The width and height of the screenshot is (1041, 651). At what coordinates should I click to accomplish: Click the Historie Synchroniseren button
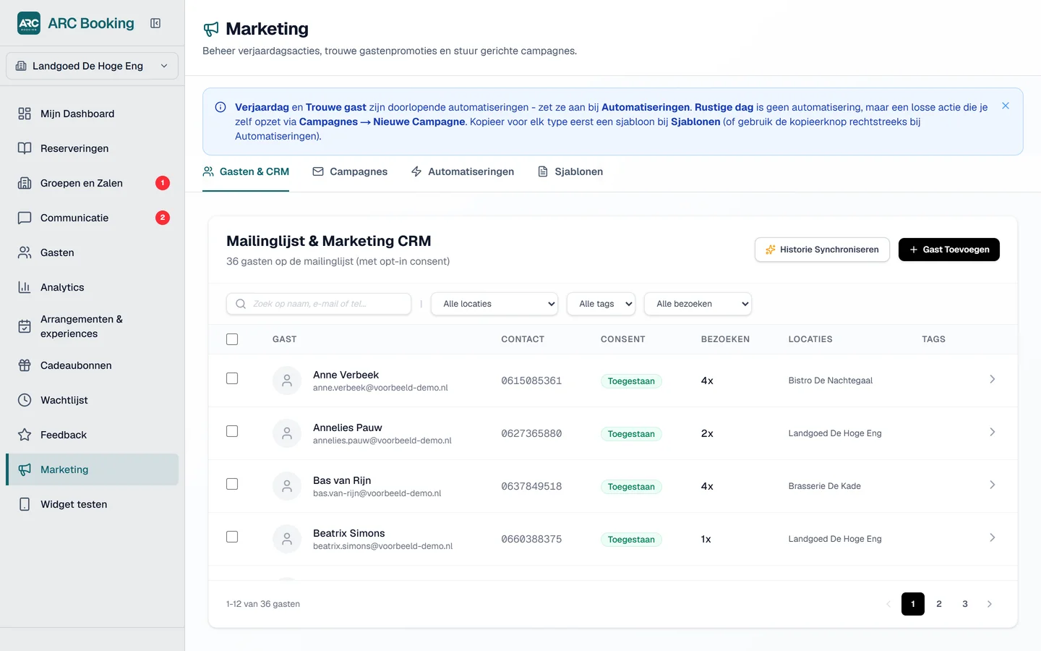coord(822,250)
